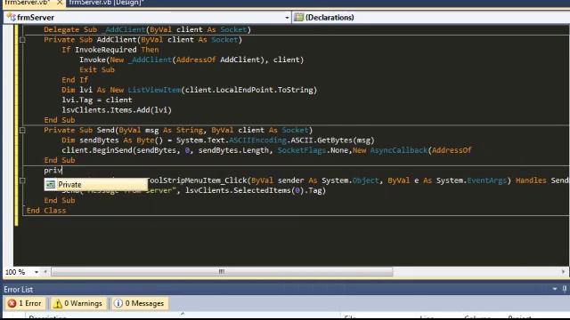
Task: Click the AsyncCallback type name
Action: pyautogui.click(x=399, y=150)
